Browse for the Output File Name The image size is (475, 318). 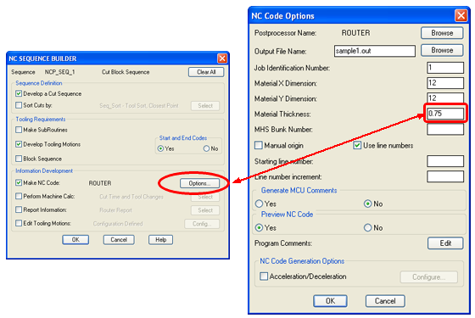click(x=442, y=50)
